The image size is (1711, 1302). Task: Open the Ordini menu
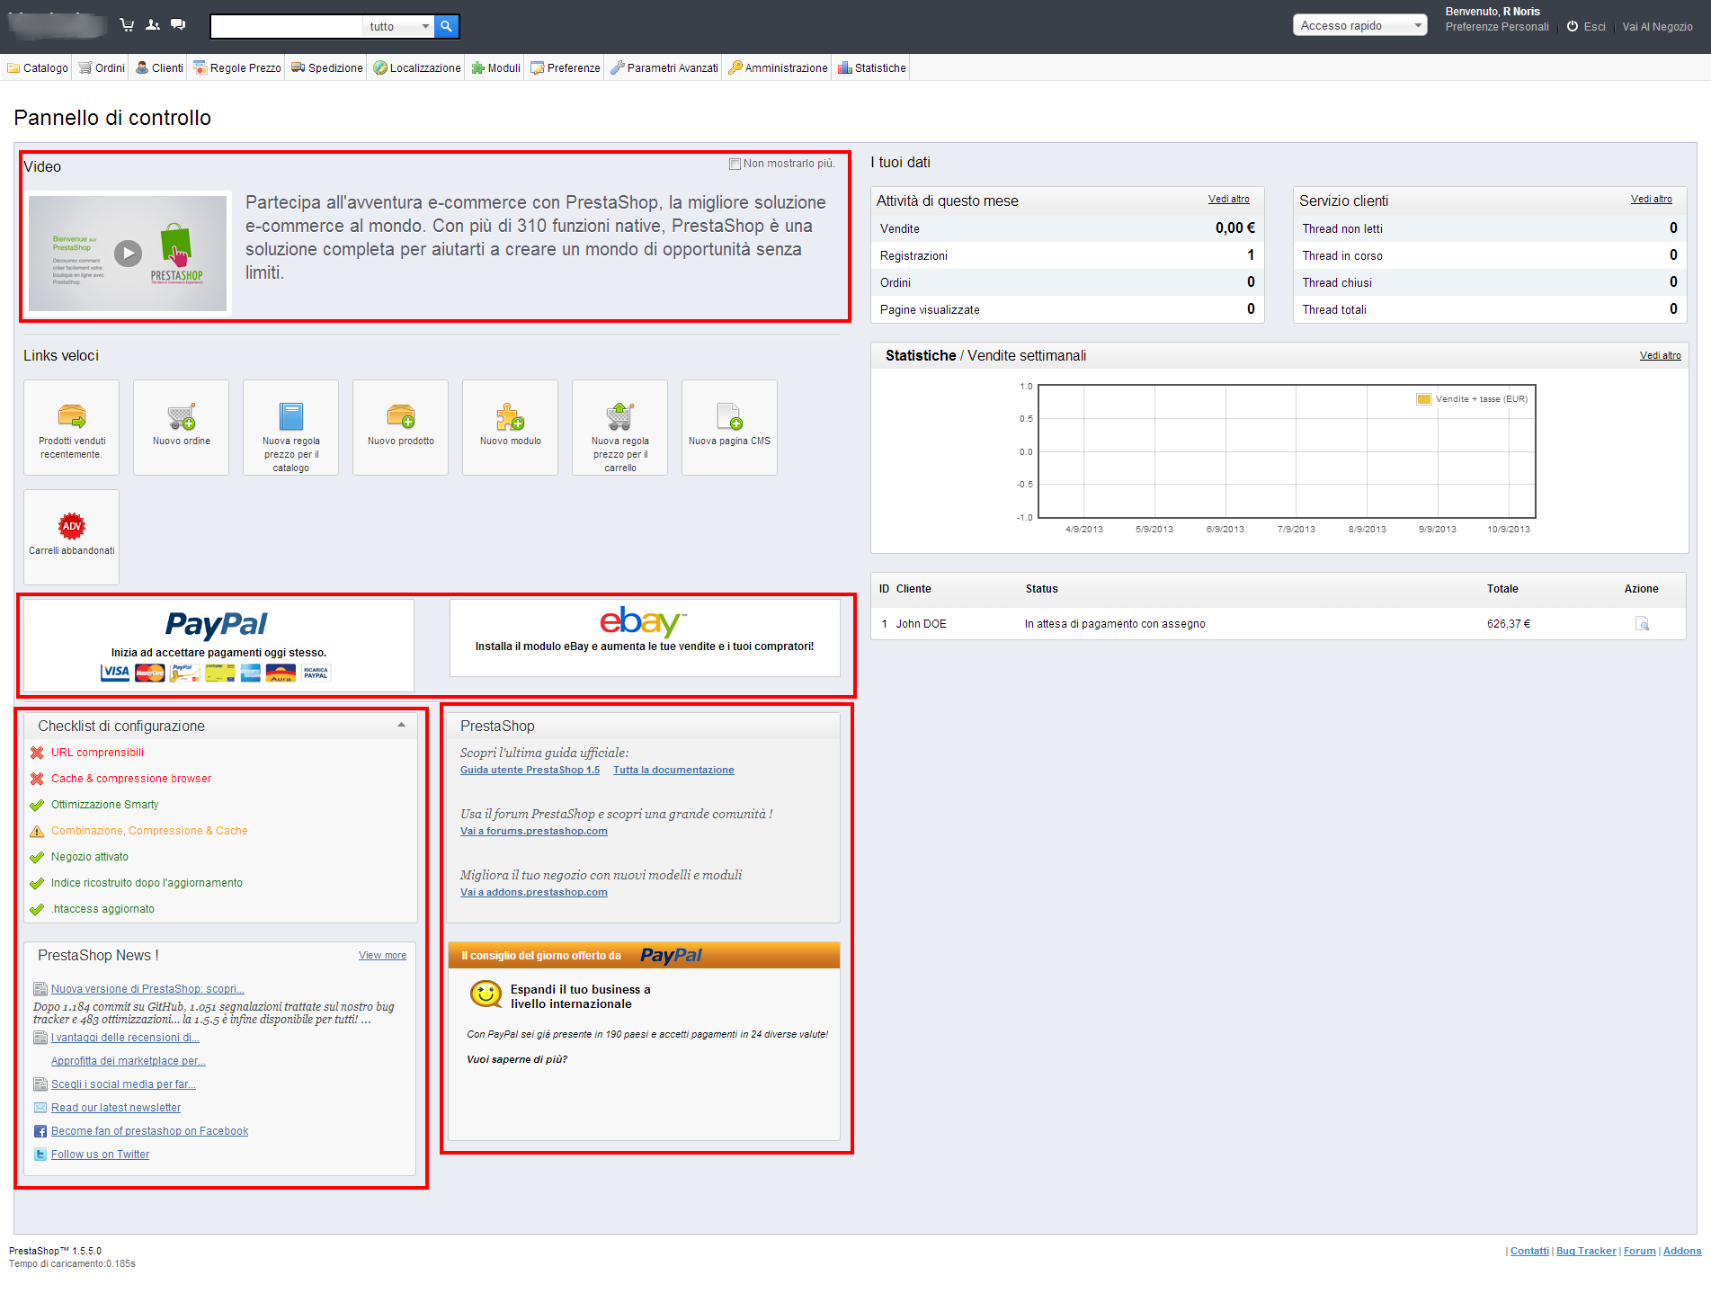point(102,67)
